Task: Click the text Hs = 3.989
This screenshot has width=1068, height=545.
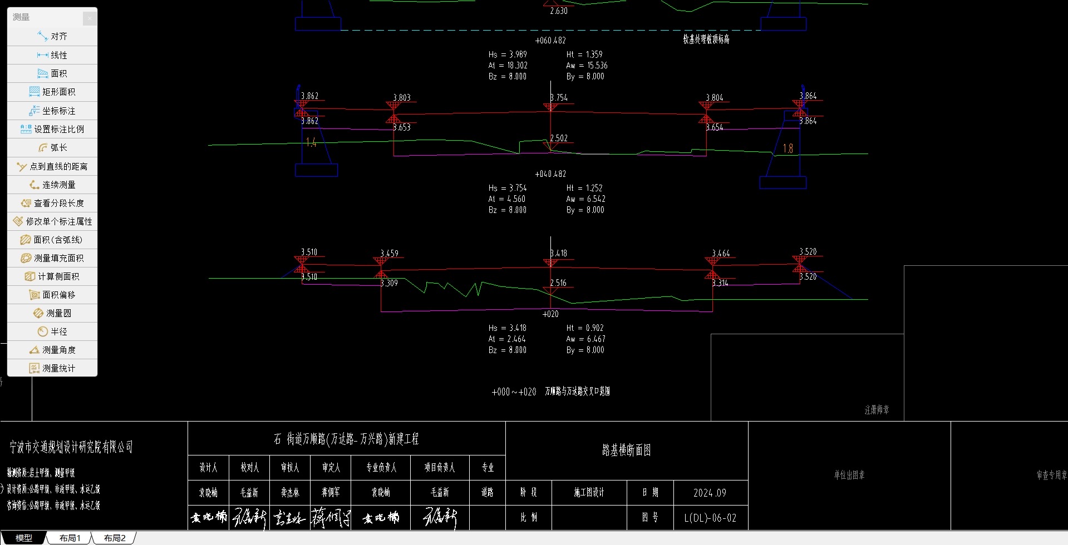Action: [508, 54]
